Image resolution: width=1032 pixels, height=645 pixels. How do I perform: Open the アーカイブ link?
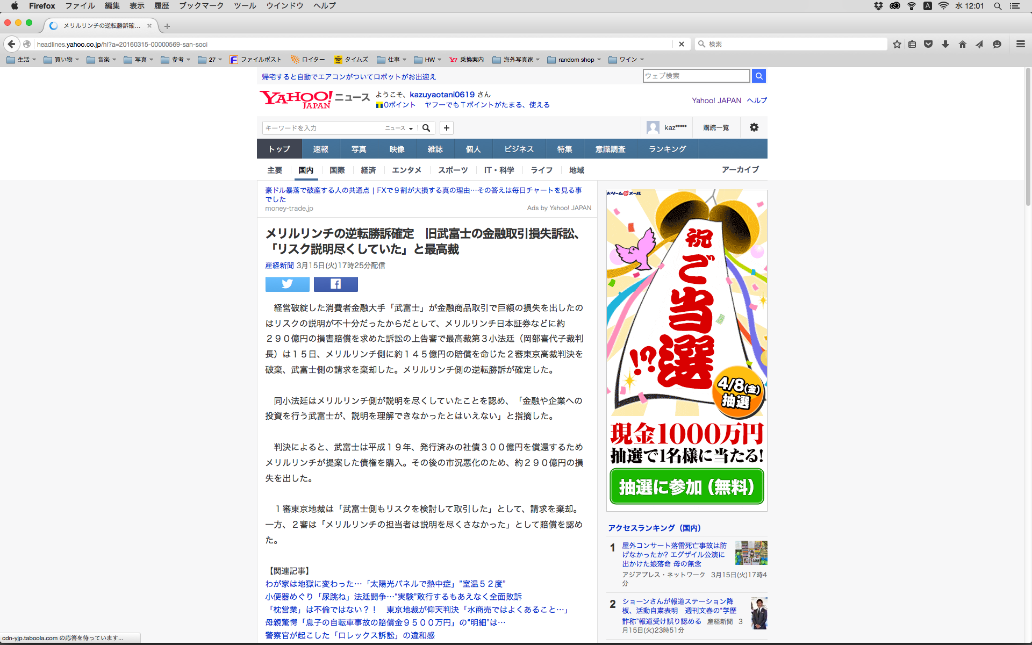[x=740, y=169]
